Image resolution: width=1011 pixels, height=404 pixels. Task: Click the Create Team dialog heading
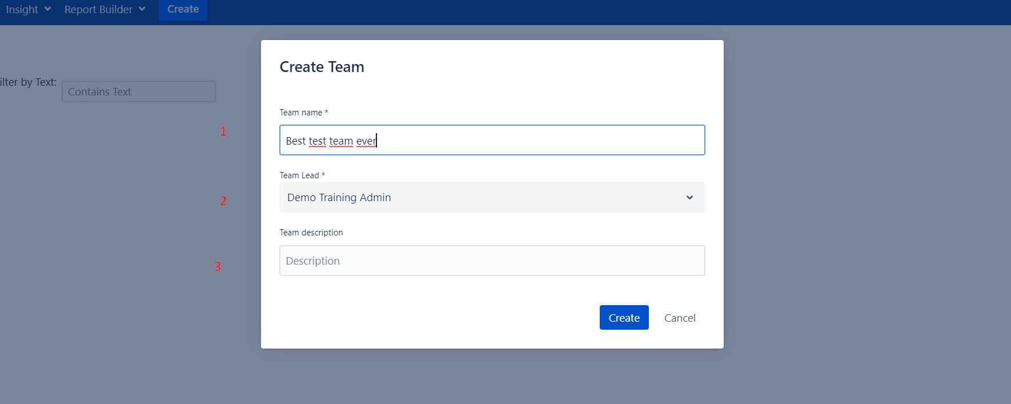tap(322, 67)
